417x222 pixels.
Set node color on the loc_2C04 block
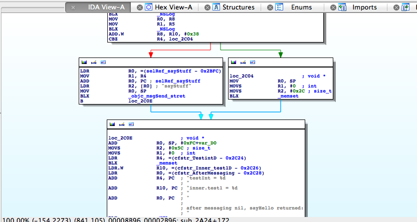point(234,62)
